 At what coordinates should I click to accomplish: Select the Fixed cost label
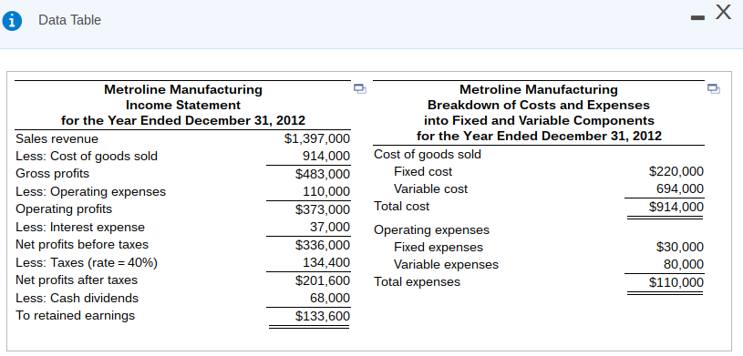click(423, 171)
